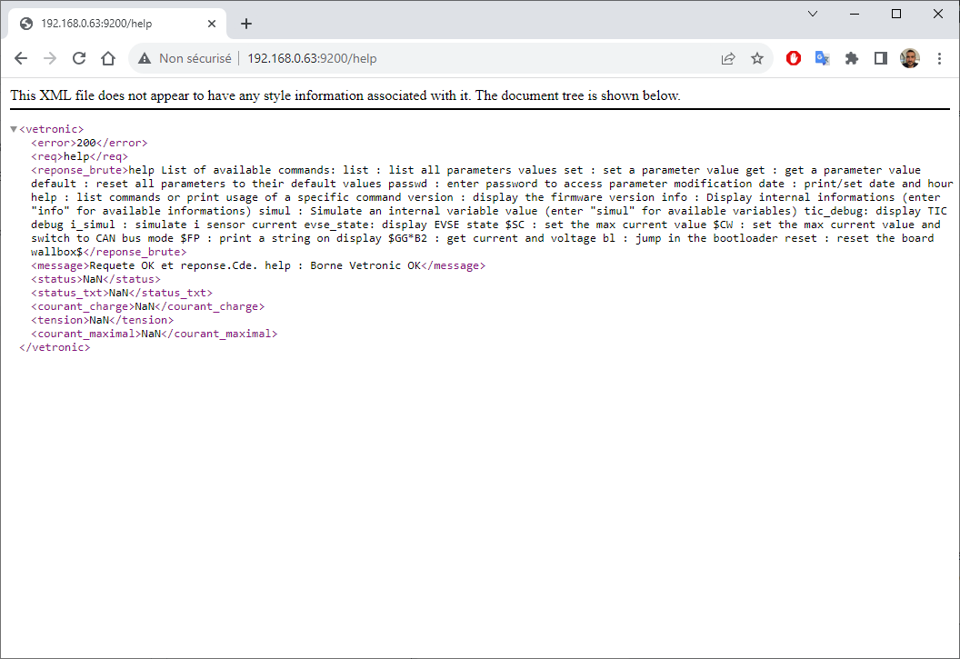Click the <courant_charge>NaN line
The image size is (960, 659).
147,306
